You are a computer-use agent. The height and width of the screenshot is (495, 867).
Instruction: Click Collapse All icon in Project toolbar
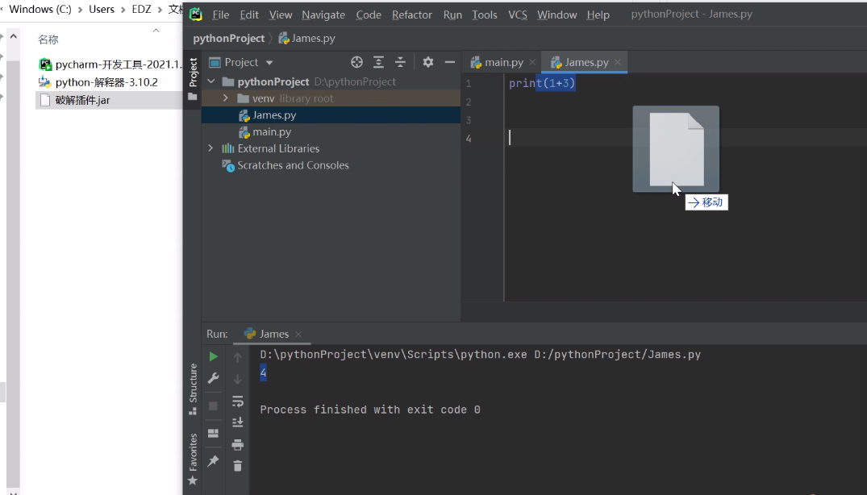[400, 62]
